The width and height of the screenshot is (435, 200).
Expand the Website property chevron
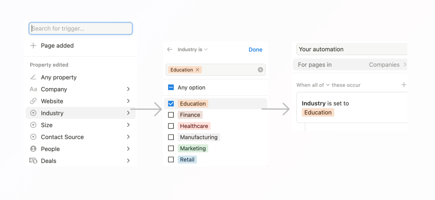coord(128,101)
